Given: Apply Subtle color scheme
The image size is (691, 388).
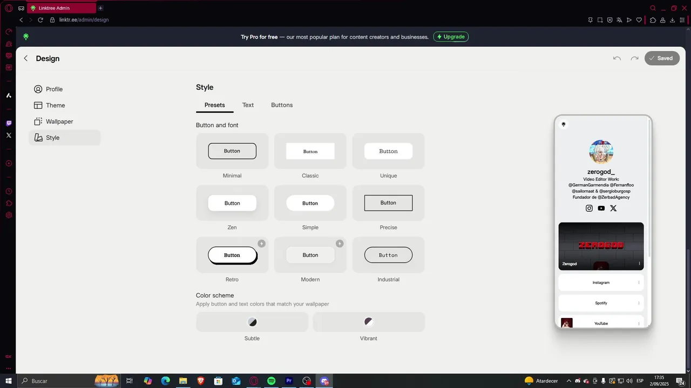Looking at the screenshot, I should (x=252, y=322).
